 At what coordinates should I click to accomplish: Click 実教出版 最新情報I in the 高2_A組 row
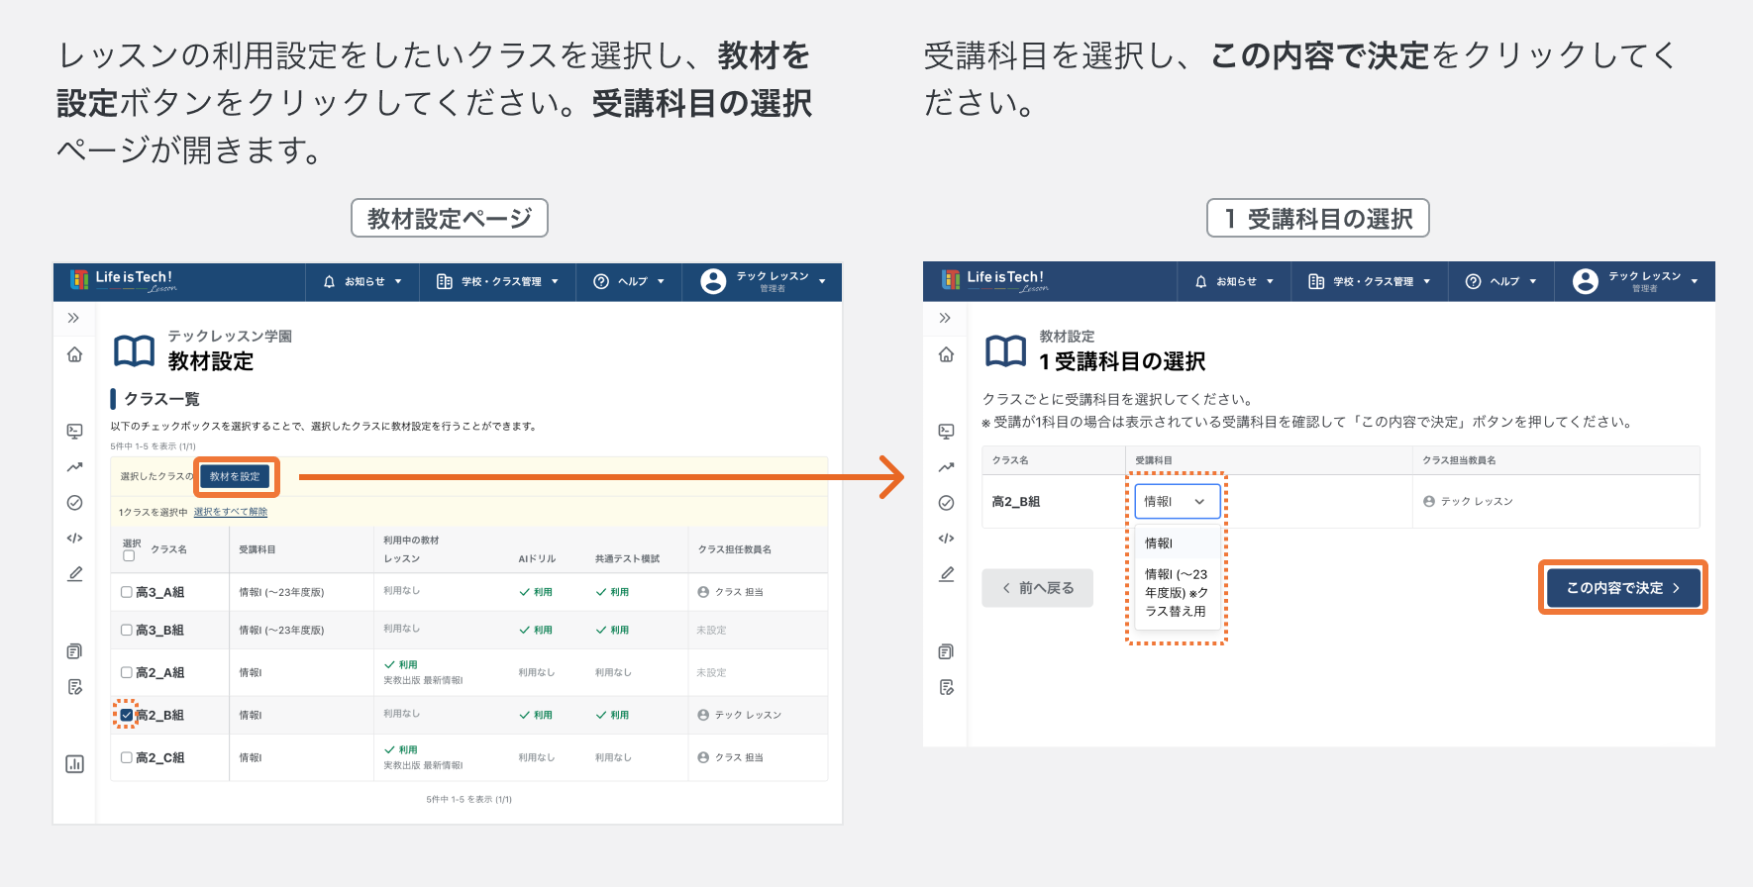423,680
